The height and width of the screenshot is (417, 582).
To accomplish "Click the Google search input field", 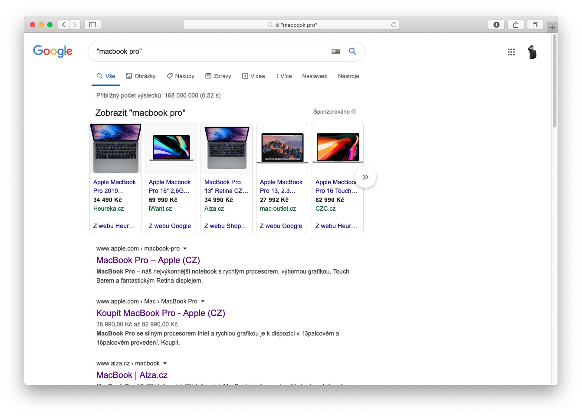I will point(208,52).
